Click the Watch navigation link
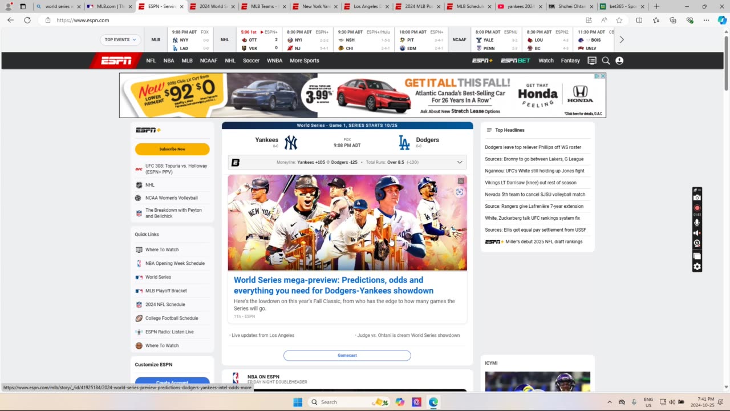Screen dimensions: 730x411 point(546,61)
